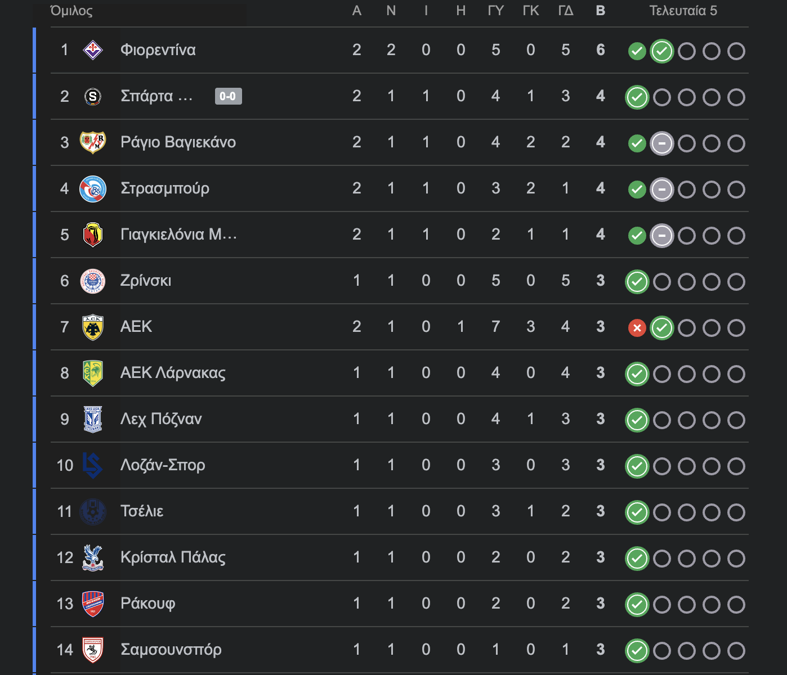
Task: Click the Samsunspor club crest
Action: [93, 650]
